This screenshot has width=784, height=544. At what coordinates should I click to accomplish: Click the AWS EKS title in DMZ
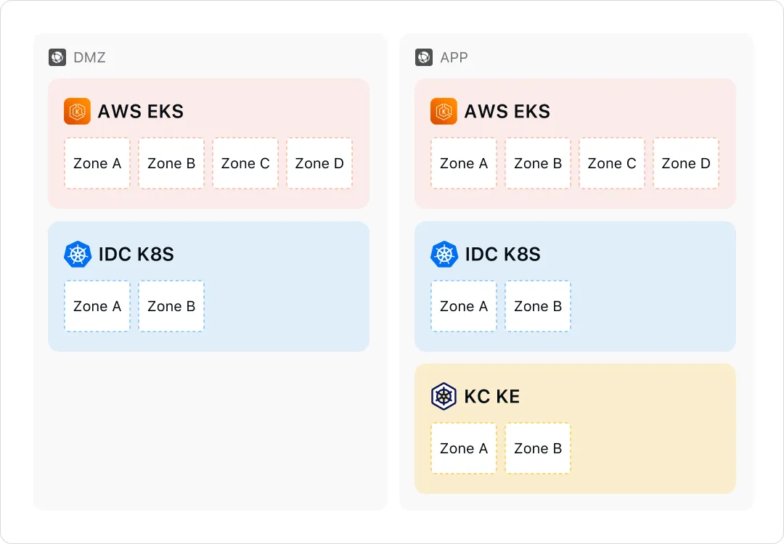tap(141, 112)
